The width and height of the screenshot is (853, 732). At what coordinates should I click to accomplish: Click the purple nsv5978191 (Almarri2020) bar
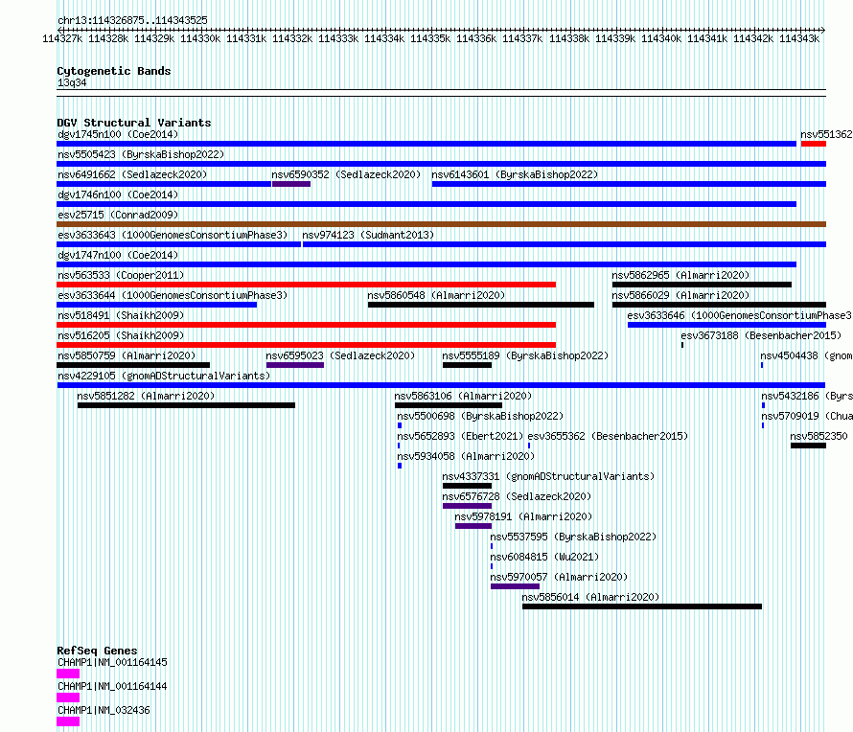[473, 526]
